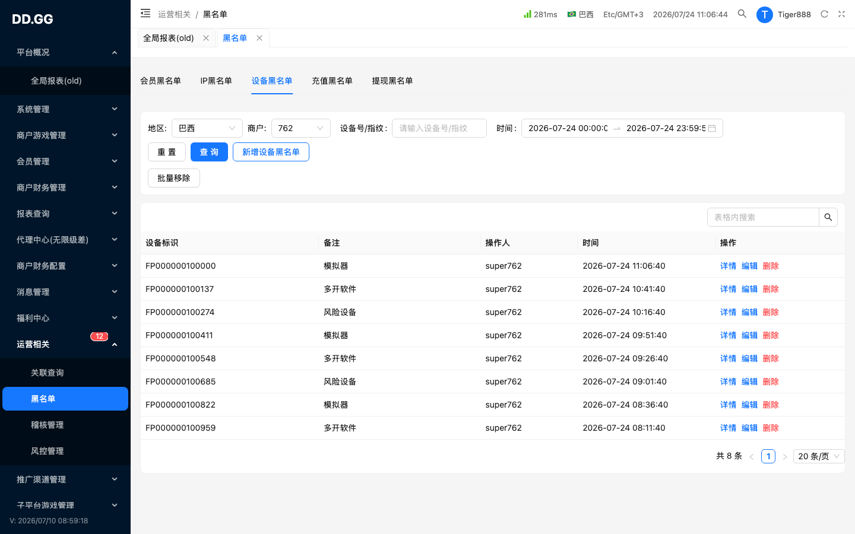This screenshot has width=855, height=534.
Task: Click the Tiger888 user avatar
Action: click(764, 14)
